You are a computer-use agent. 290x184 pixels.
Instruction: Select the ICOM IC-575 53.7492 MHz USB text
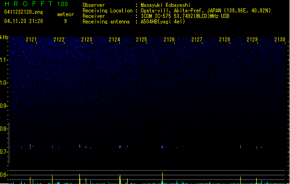coord(185,16)
